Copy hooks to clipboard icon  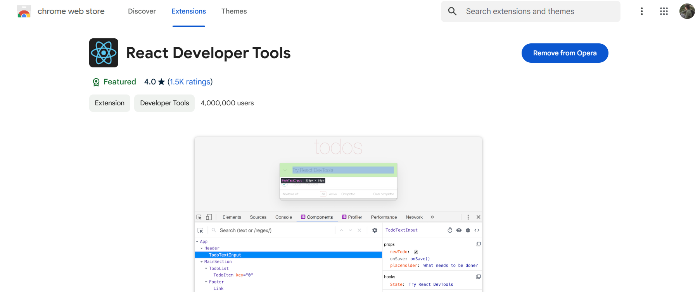pyautogui.click(x=478, y=277)
